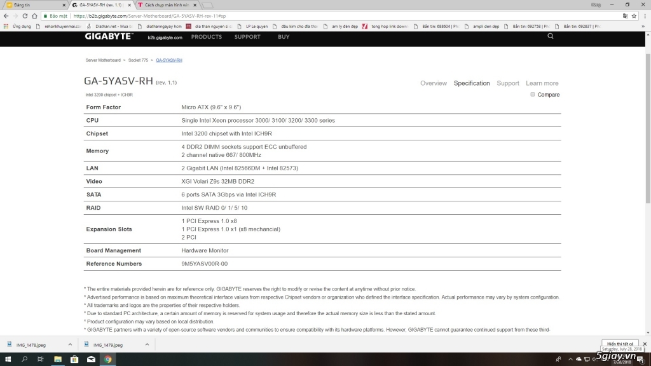
Task: Open Chrome's three-dot menu
Action: (x=644, y=16)
